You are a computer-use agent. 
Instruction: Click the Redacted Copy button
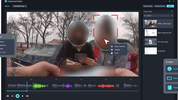coord(160,6)
